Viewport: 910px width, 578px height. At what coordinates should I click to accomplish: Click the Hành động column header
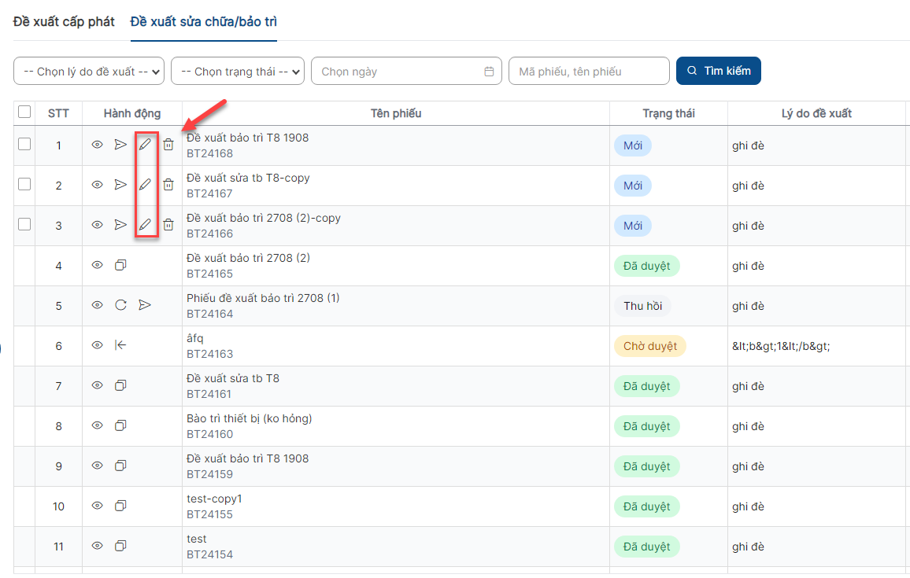coord(132,113)
